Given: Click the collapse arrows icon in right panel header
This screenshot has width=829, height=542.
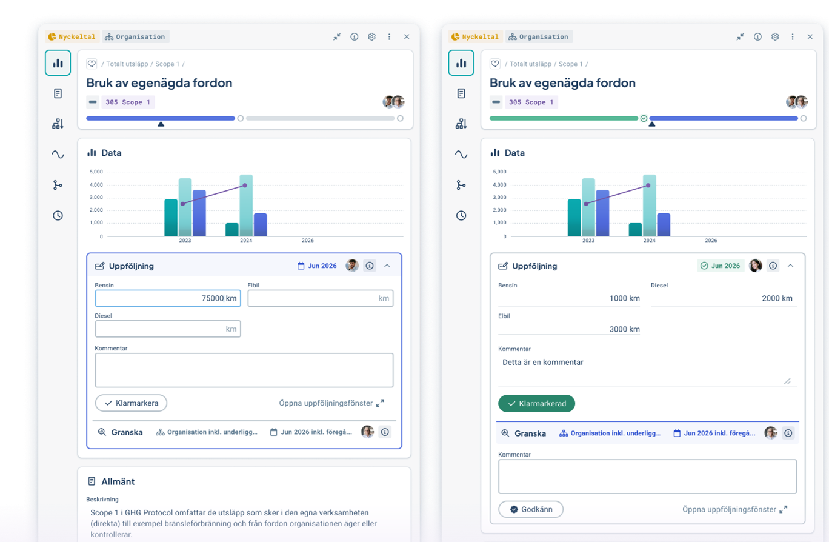Looking at the screenshot, I should 740,36.
